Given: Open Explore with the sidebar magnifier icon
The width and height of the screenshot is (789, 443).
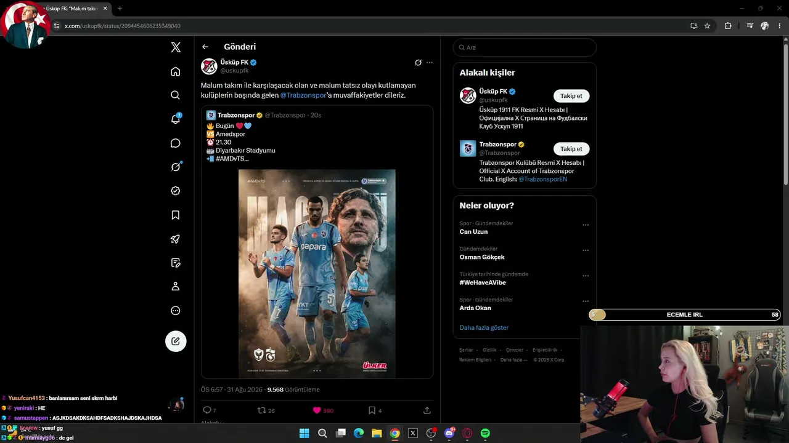Looking at the screenshot, I should (x=176, y=95).
